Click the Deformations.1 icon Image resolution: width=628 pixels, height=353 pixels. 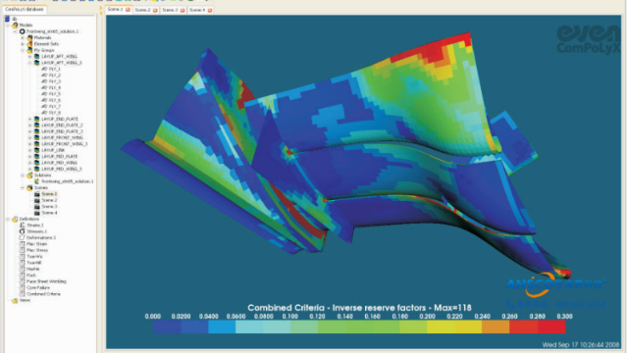(23, 237)
